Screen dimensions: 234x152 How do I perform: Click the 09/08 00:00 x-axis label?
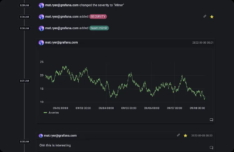click(197, 108)
